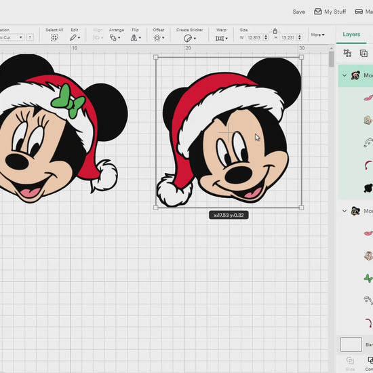Click the Minnie group thumbnail
Viewport: 373px width, 373px height.
click(355, 211)
